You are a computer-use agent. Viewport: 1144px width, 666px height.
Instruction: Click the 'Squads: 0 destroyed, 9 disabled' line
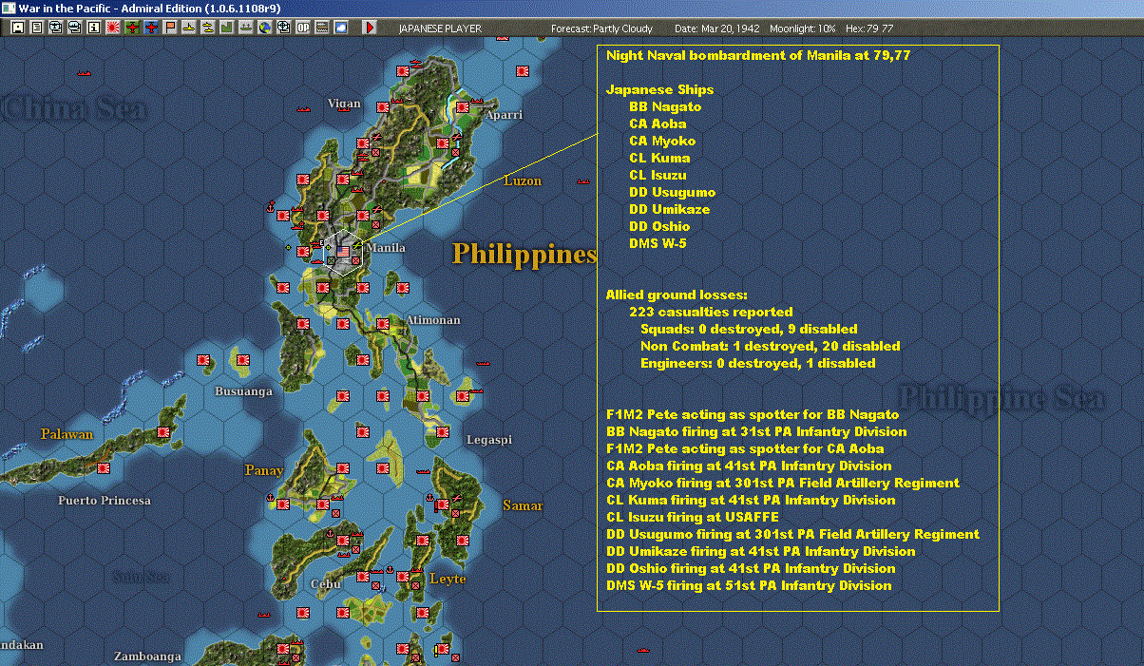point(749,329)
